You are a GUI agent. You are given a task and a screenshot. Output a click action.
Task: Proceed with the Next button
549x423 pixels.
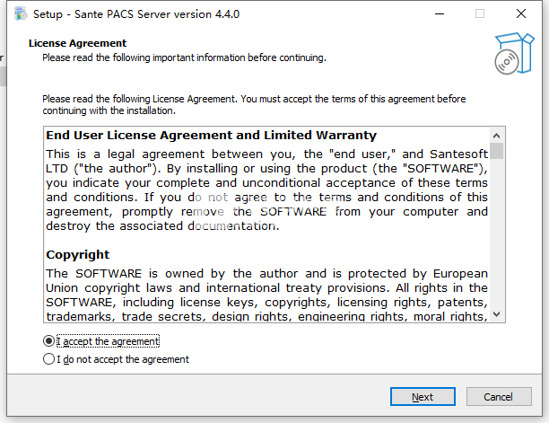423,397
